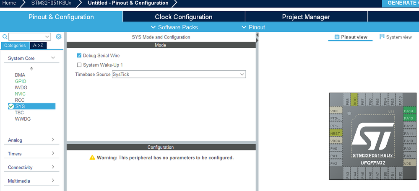Select DMA in the System Core list

tap(20, 75)
